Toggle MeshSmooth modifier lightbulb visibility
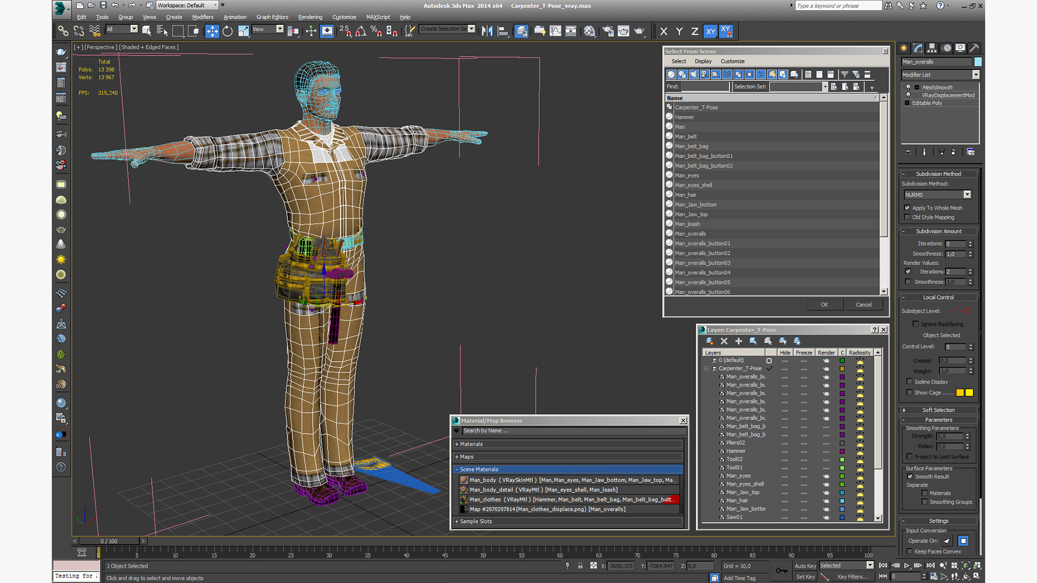1037x583 pixels. pyautogui.click(x=908, y=87)
